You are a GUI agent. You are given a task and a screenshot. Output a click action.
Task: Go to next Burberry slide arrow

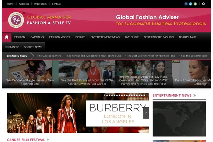point(146,113)
